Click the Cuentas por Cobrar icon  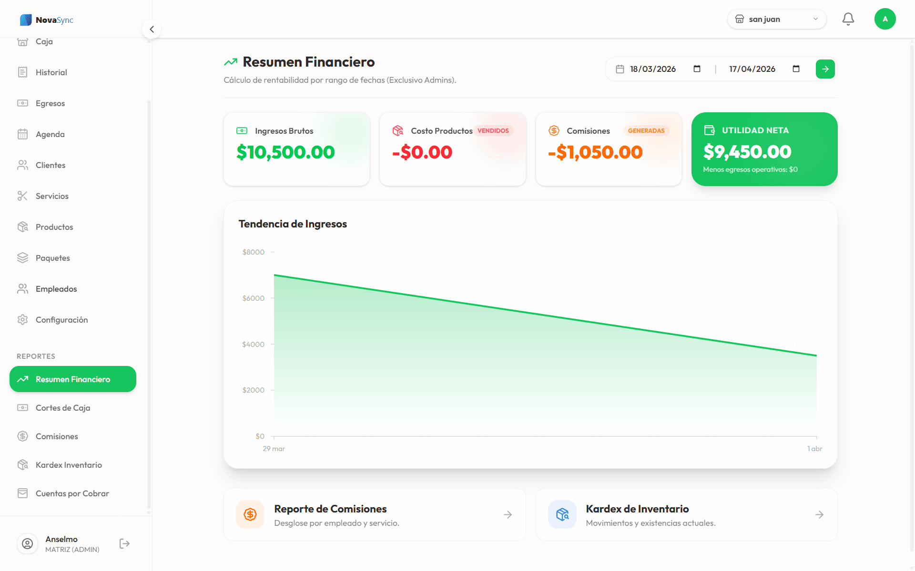click(22, 493)
